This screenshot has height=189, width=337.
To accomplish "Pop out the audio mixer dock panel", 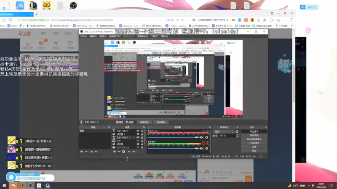I will coord(210,127).
